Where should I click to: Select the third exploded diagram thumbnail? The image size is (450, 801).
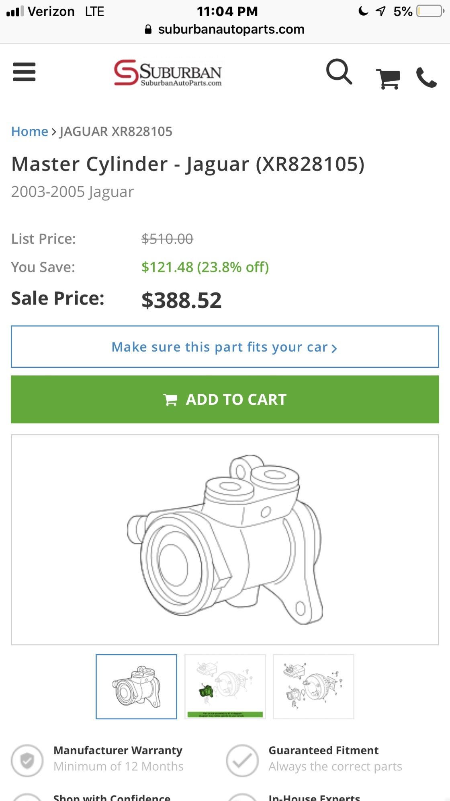pos(313,686)
